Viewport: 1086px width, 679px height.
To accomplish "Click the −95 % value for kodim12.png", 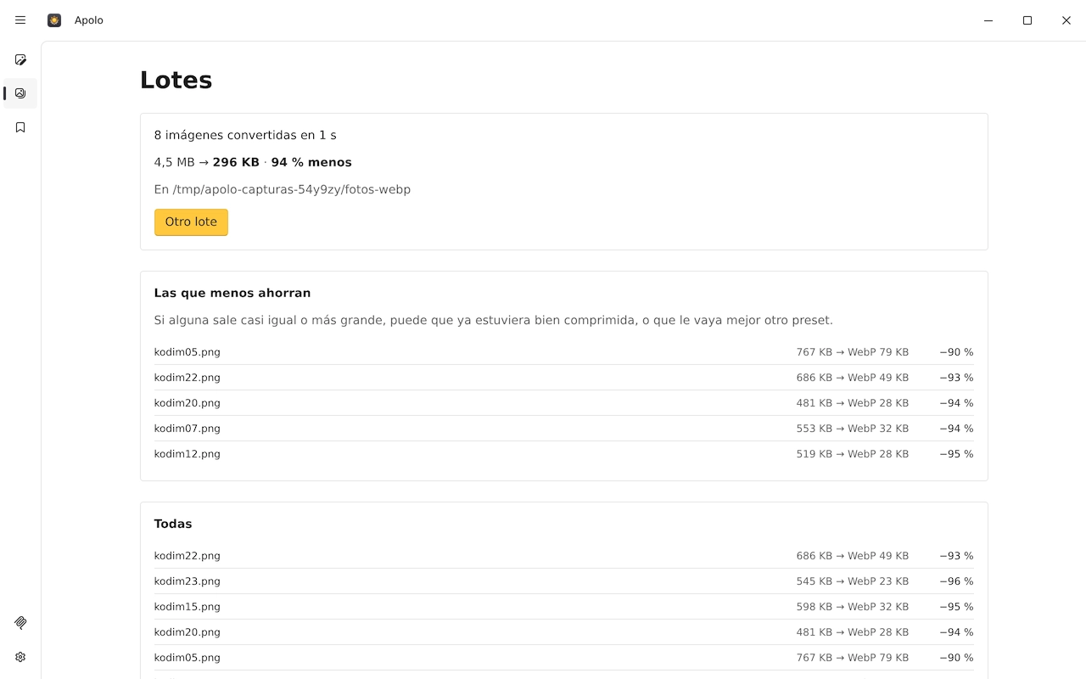I will pos(956,454).
